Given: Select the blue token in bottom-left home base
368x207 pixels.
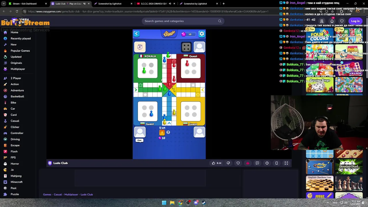Looking at the screenshot, I should pyautogui.click(x=151, y=113).
